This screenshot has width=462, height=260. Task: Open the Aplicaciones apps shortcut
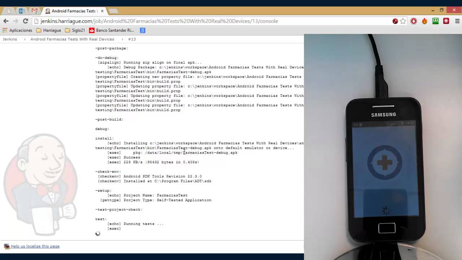[17, 30]
